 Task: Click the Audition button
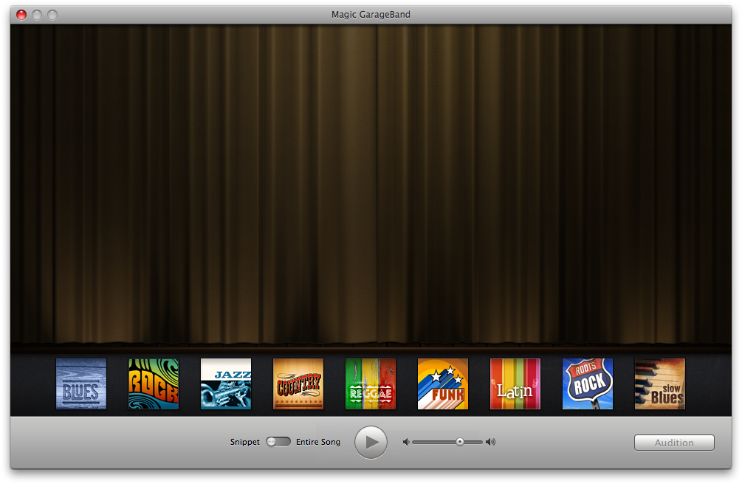click(x=674, y=443)
